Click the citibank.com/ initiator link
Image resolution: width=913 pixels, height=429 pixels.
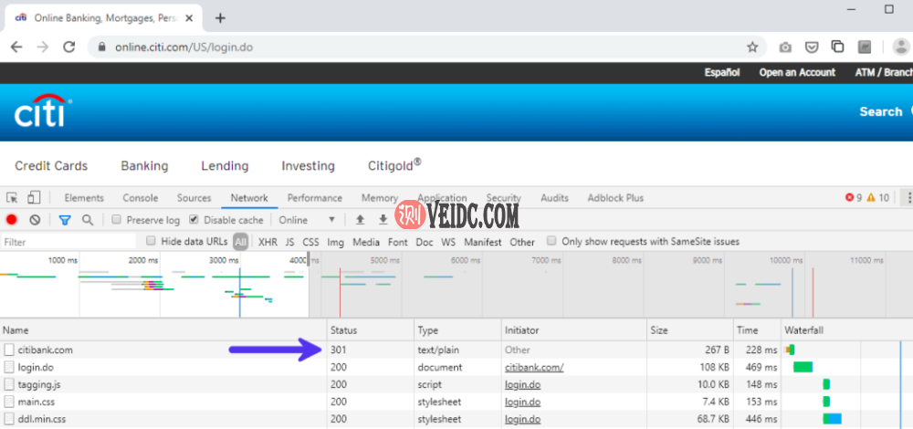tap(534, 367)
